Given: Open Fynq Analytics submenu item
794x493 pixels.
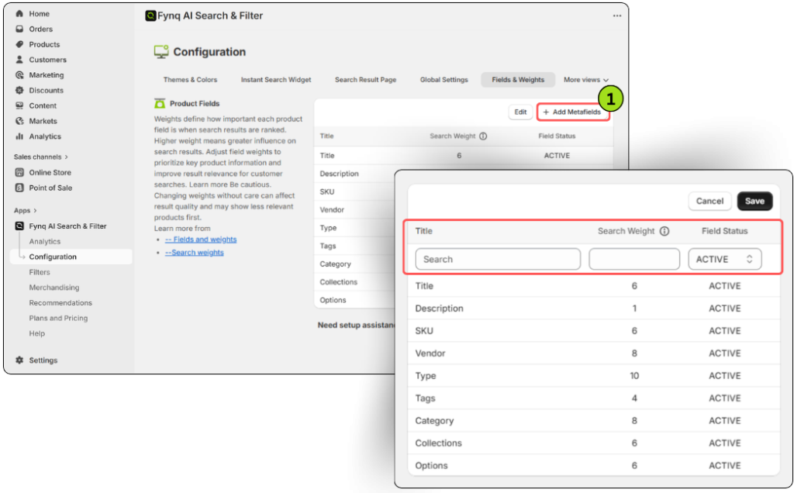Looking at the screenshot, I should point(44,241).
